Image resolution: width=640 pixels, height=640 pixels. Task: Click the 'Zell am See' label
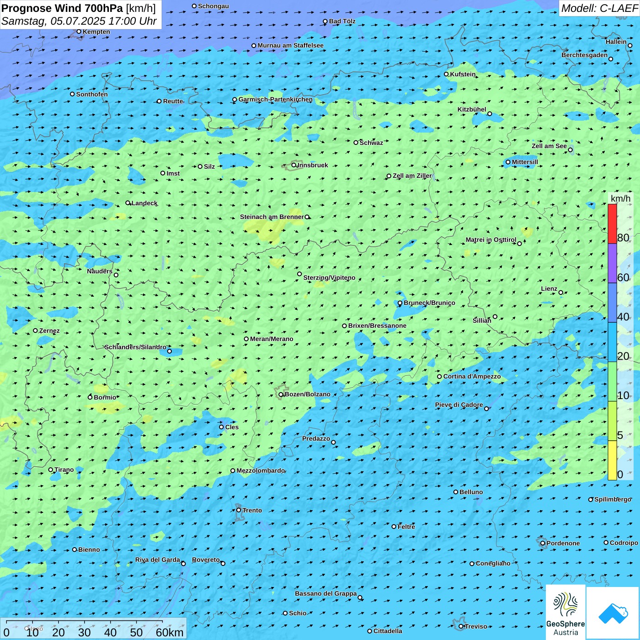point(549,146)
